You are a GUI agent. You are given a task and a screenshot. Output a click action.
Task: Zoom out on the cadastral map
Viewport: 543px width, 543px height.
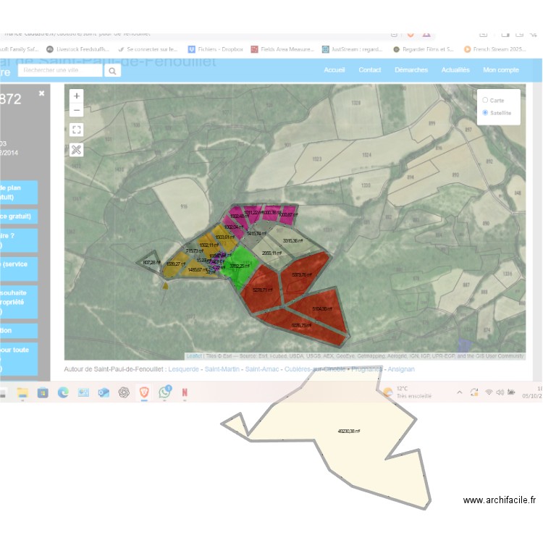(x=77, y=111)
